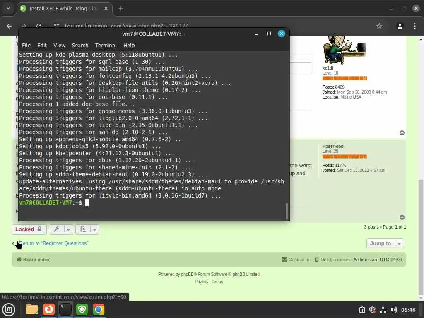Select the Install XFCE browser tab
Screen dimensions: 424x318
click(x=65, y=8)
